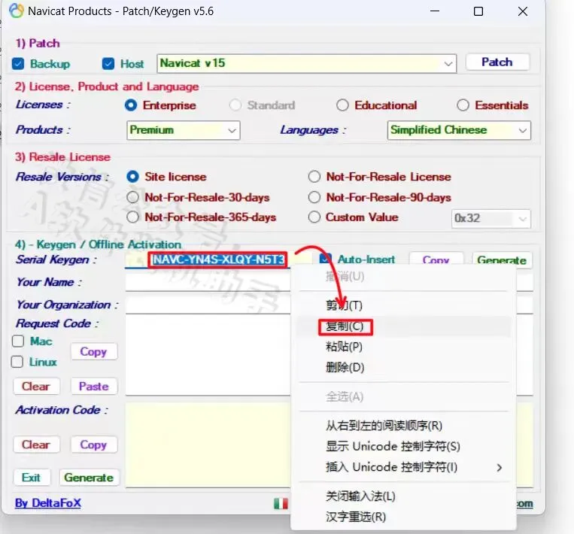Close the Patch/Keygen window
Image resolution: width=574 pixels, height=534 pixels.
click(523, 11)
